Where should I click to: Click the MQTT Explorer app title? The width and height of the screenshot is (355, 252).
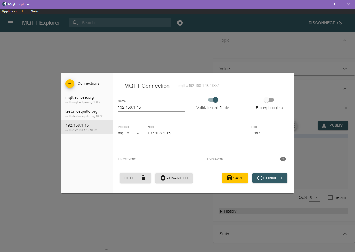41,23
